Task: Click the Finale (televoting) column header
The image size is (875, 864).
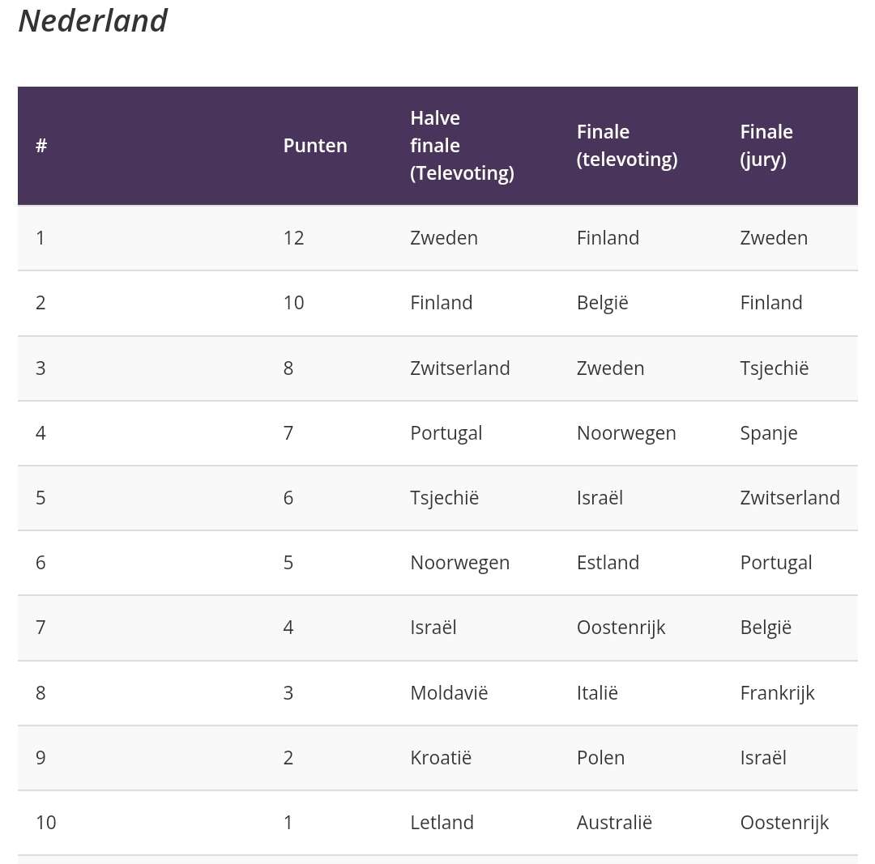Action: point(626,146)
